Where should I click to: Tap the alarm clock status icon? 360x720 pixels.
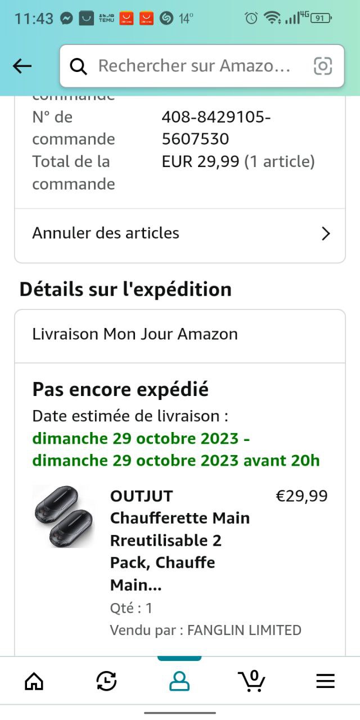click(x=251, y=18)
